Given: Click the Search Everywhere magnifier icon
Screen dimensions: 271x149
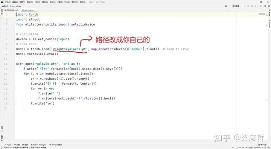Looking at the screenshot, I should (265, 6).
